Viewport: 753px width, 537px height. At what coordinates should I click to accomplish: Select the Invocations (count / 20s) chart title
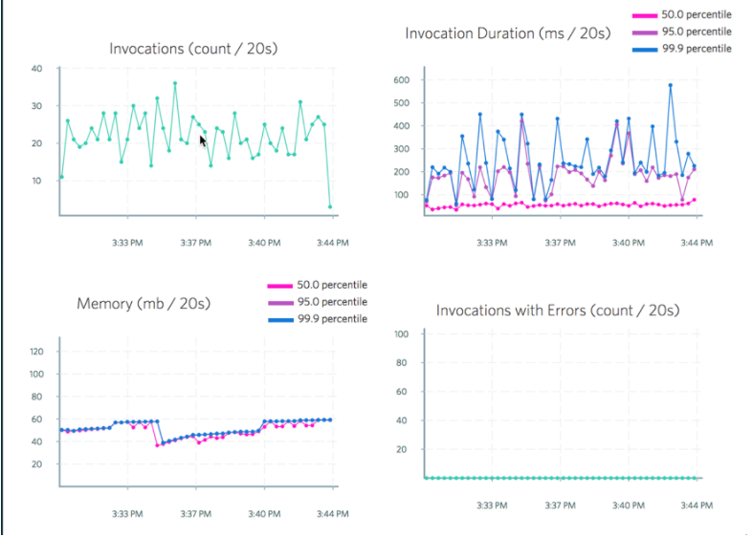point(193,49)
